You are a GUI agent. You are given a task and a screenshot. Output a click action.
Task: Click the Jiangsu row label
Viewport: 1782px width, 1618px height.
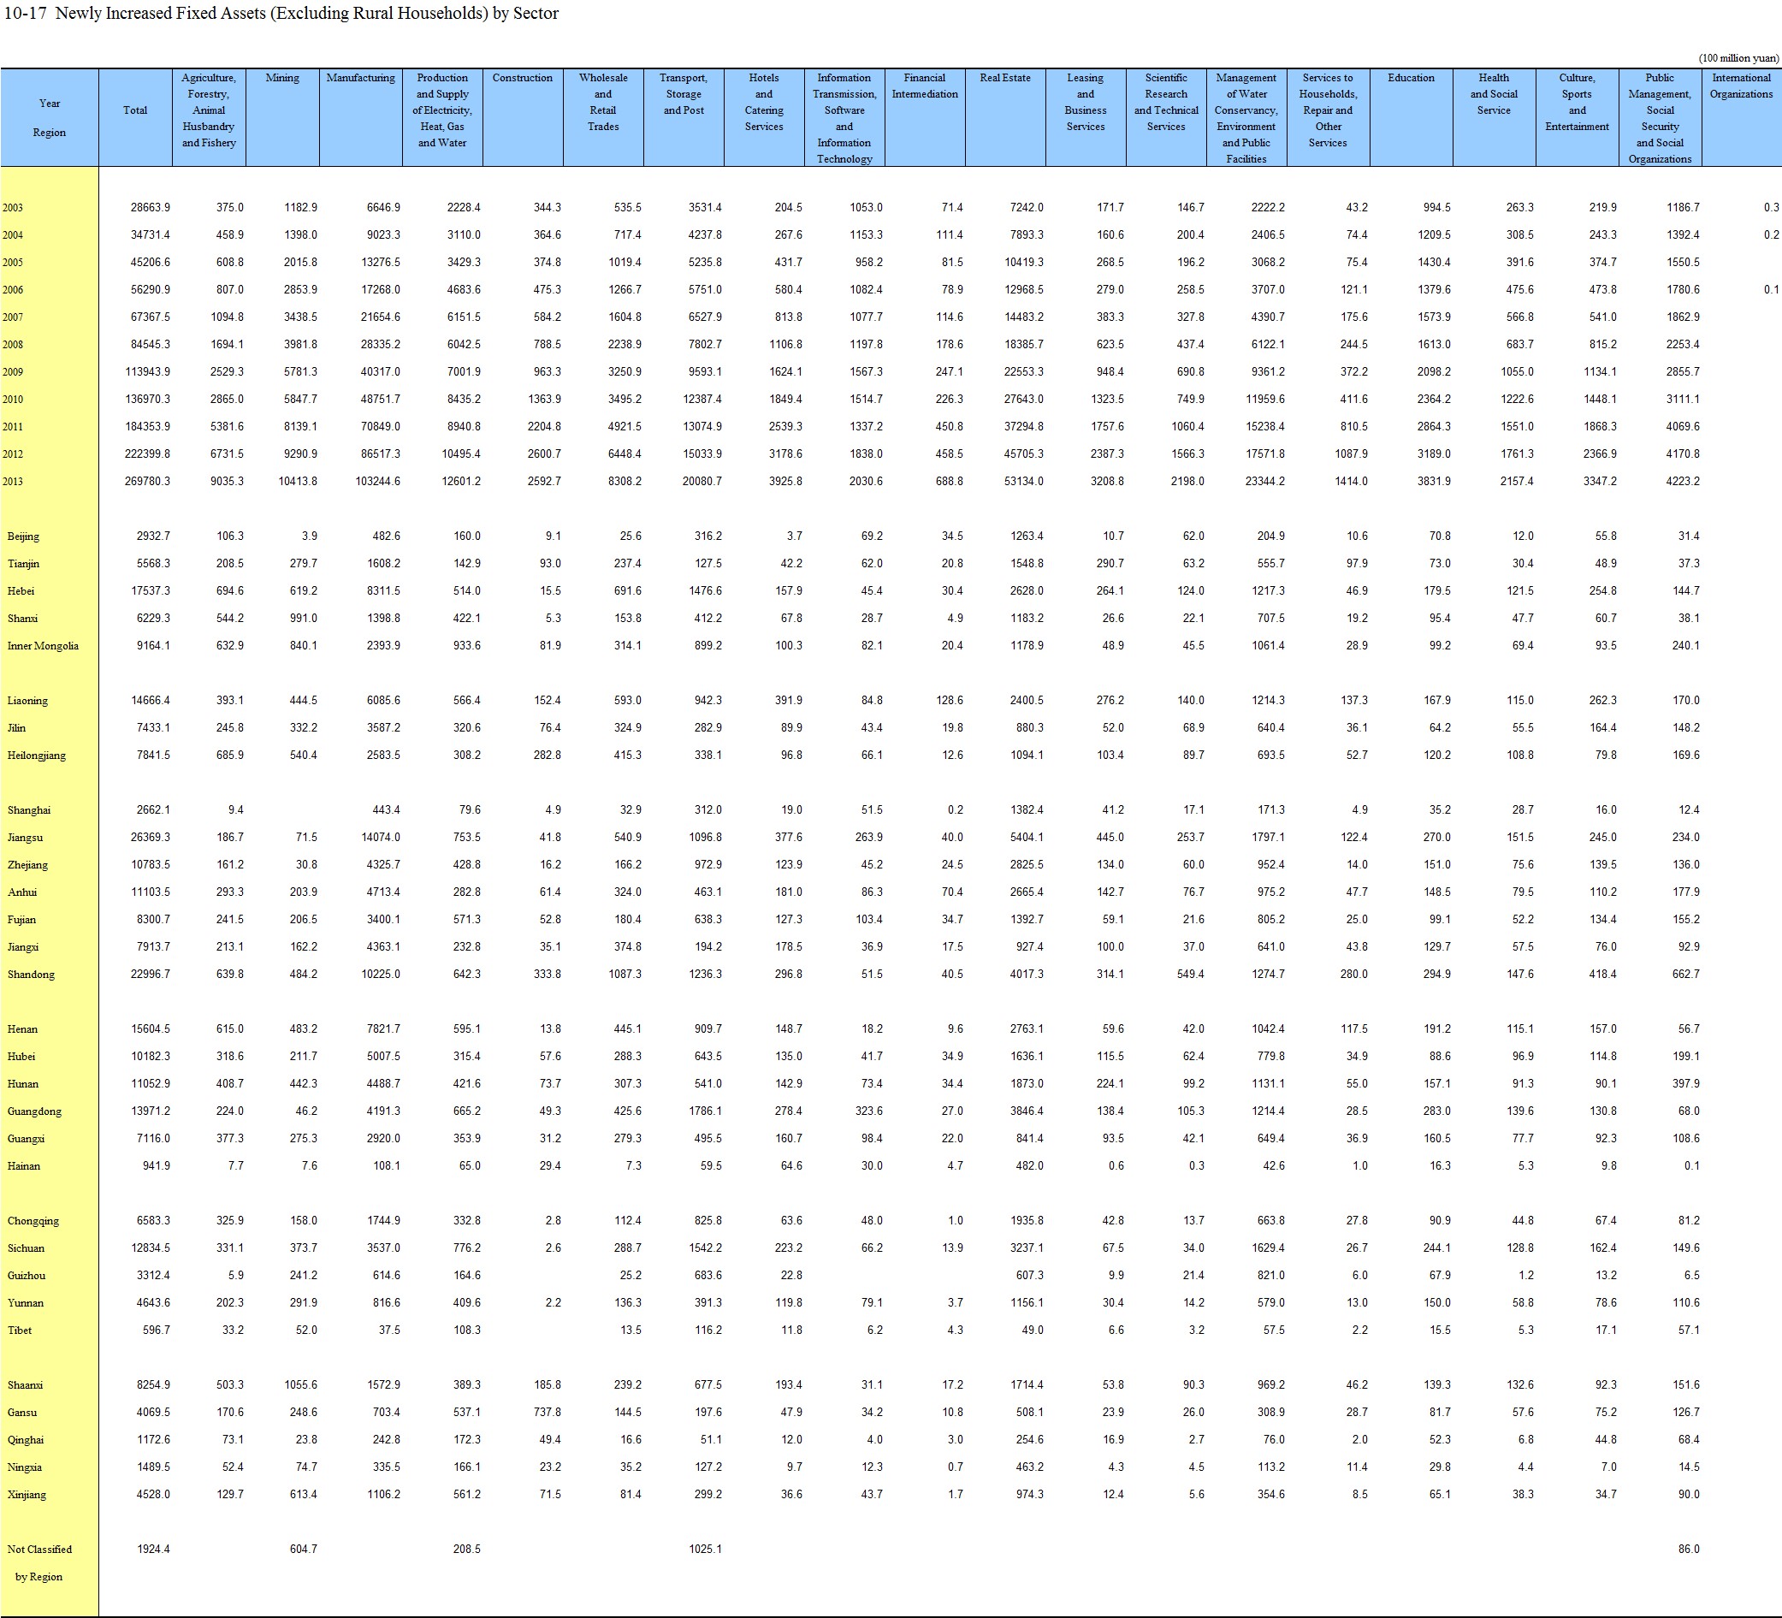click(x=25, y=839)
